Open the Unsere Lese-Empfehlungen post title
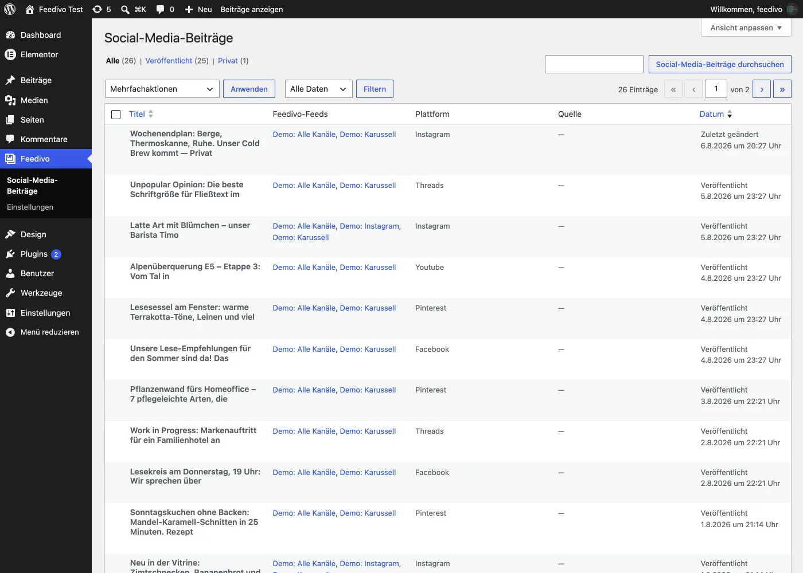Viewport: 803px width, 573px height. pos(190,354)
